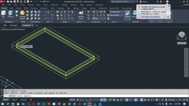Toggle Ortho mode in status bar
This screenshot has height=106, width=189.
point(87,100)
